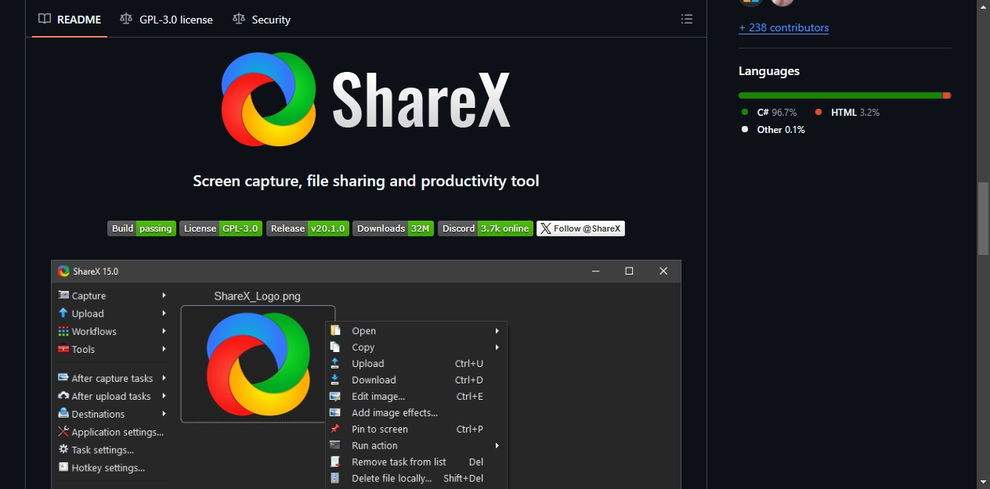The height and width of the screenshot is (489, 990).
Task: Choose Pin to screen menu entry
Action: click(x=417, y=430)
